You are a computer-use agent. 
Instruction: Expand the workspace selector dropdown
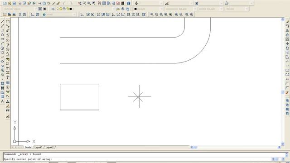tap(36, 9)
